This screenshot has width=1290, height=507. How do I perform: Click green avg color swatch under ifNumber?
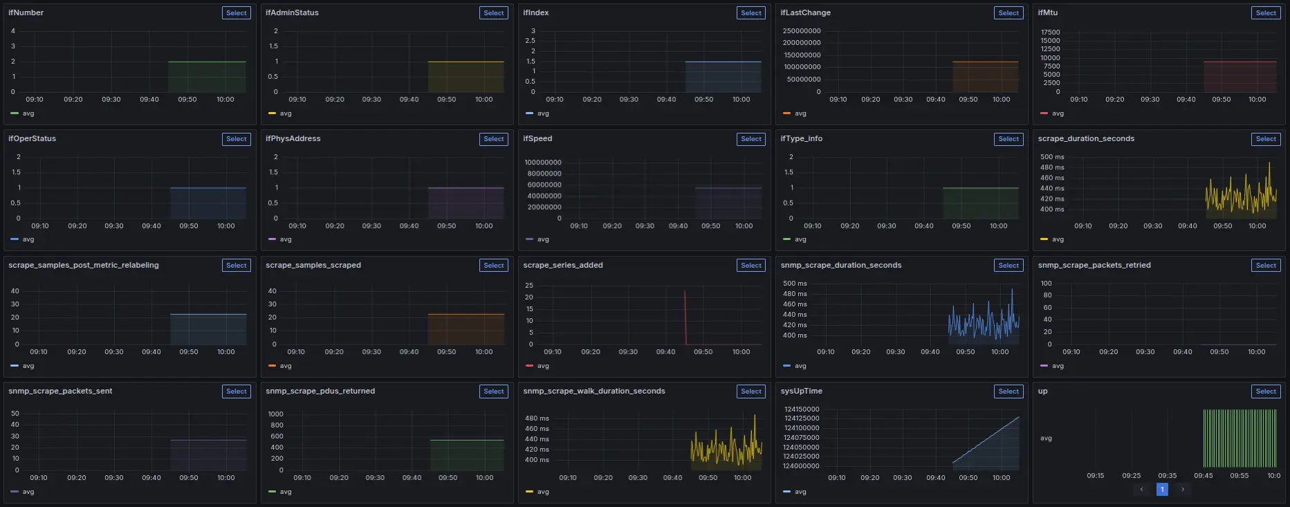click(15, 113)
